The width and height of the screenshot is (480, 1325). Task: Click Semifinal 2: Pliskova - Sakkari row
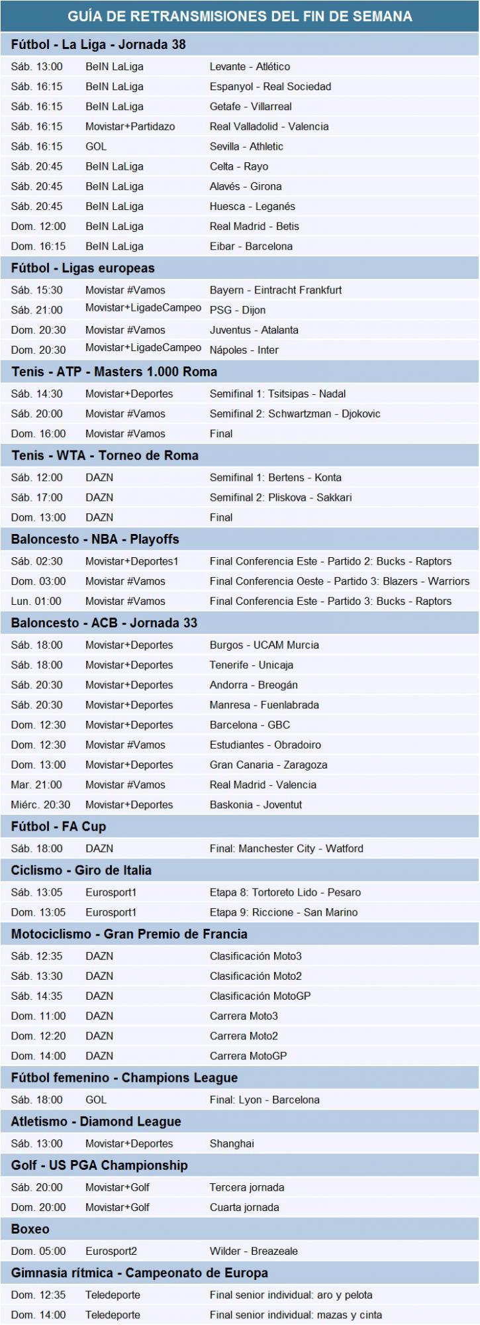(281, 498)
